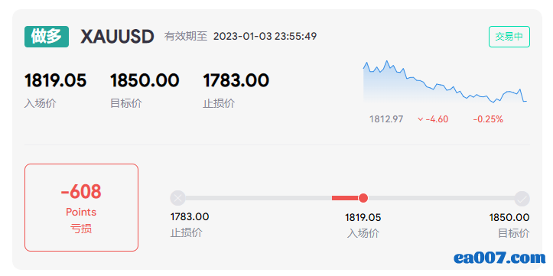Click the red segment on progress bar

click(345, 198)
